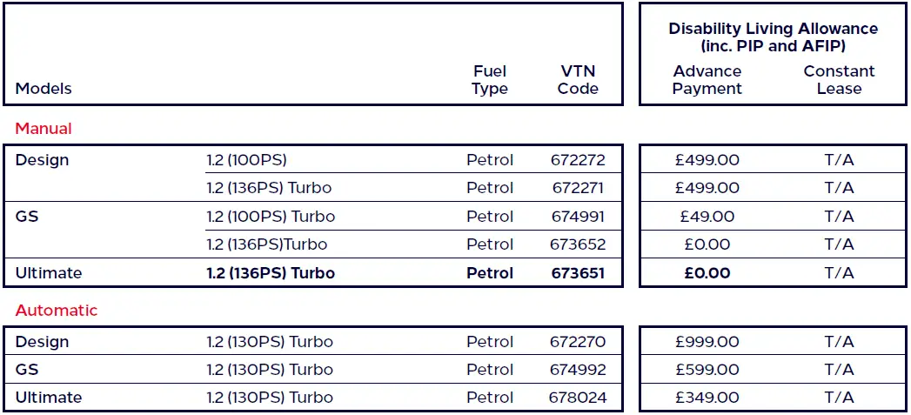
Task: Select VTN code 672272
Action: [x=578, y=160]
